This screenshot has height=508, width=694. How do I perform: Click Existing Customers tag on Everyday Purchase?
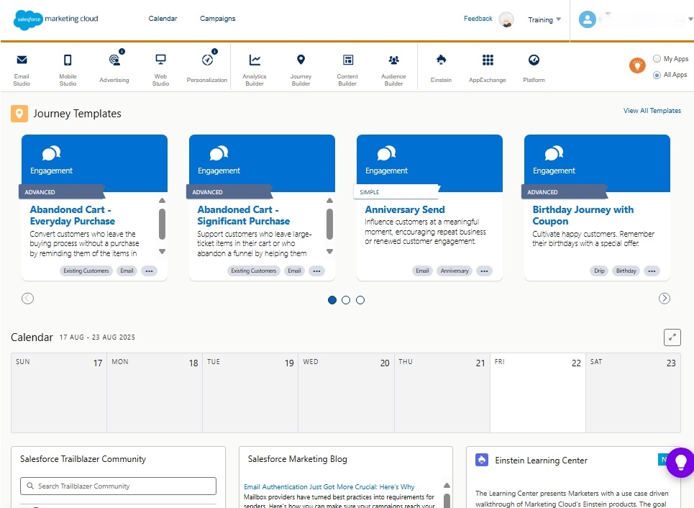86,271
